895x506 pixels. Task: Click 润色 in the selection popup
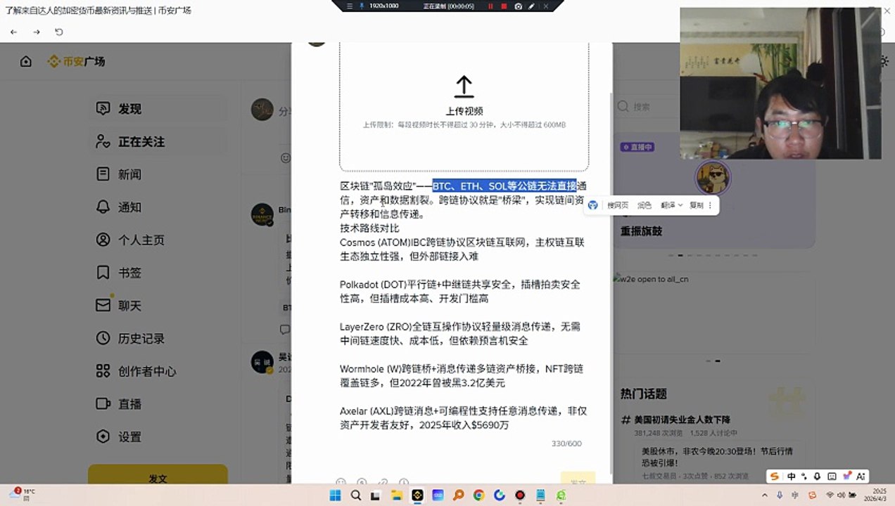pyautogui.click(x=645, y=205)
